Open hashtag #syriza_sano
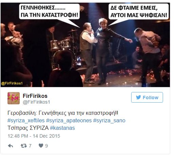 (109, 121)
